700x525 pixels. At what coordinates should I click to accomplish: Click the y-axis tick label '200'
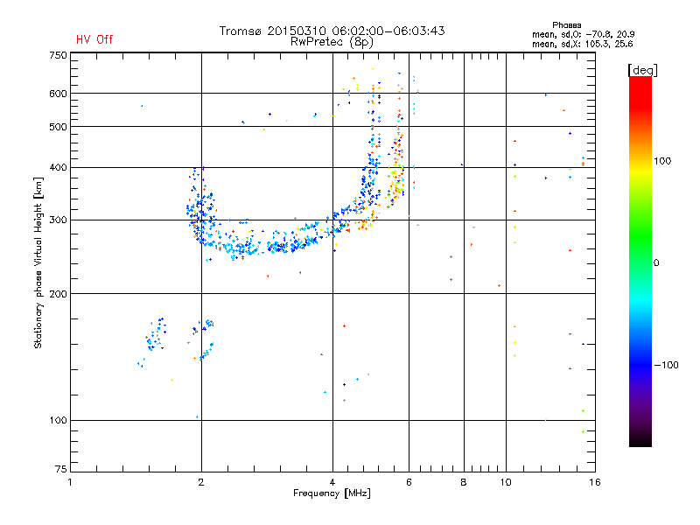click(x=58, y=294)
